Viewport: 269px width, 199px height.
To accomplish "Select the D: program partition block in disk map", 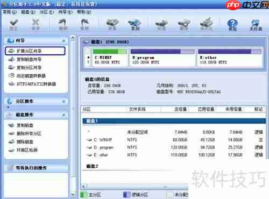I will point(162,58).
